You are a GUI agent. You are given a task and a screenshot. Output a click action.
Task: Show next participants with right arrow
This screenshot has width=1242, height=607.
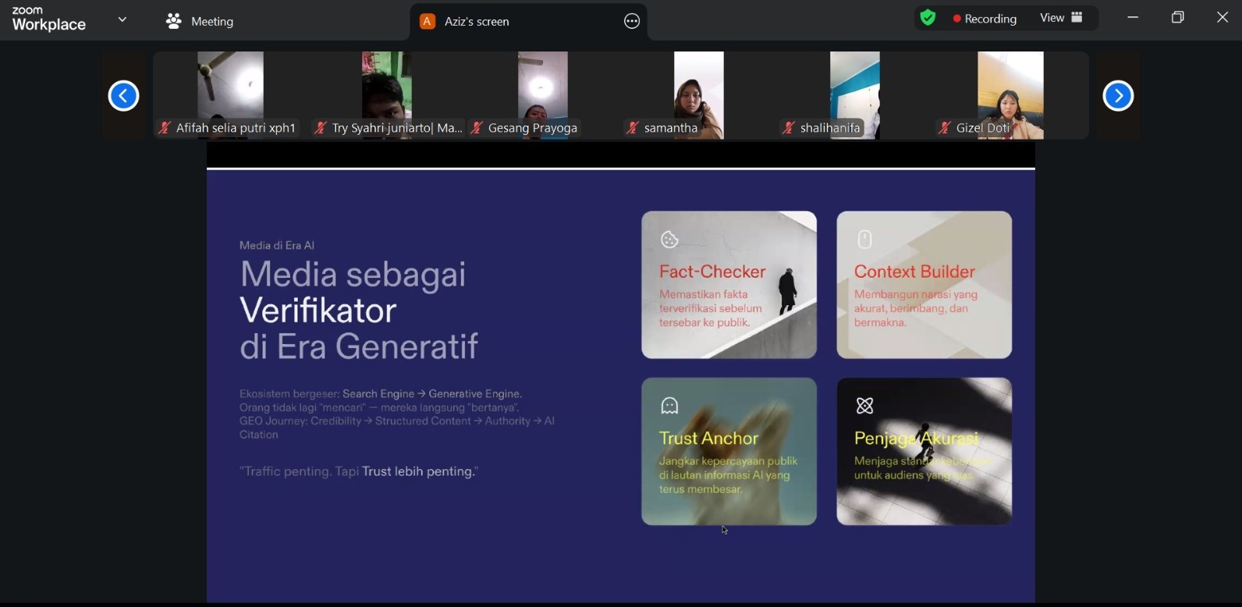(x=1118, y=96)
